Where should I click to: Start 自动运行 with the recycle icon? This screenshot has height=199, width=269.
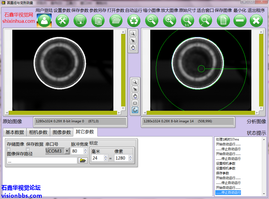pos(134,20)
